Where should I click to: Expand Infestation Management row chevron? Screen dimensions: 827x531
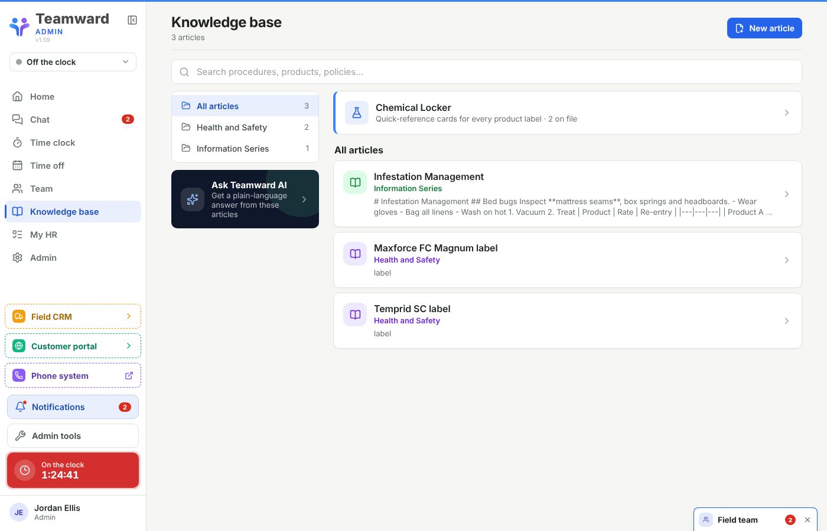(x=786, y=194)
